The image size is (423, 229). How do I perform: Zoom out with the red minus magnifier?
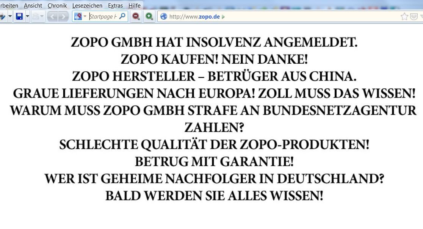(136, 17)
